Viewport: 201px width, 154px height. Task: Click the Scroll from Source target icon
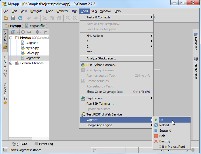pyautogui.click(x=23, y=32)
